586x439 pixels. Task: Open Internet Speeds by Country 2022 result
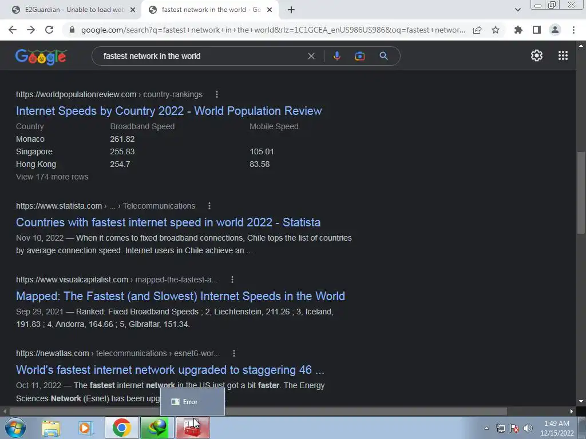pyautogui.click(x=169, y=111)
